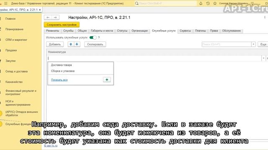Switch to the Статусы tab
Screen dimensions: 268x150
tap(122, 31)
